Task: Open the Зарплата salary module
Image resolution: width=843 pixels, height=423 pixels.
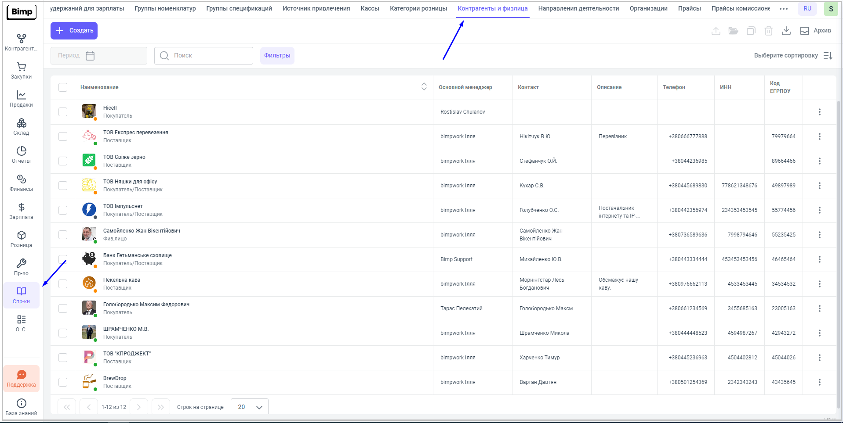Action: 21,211
